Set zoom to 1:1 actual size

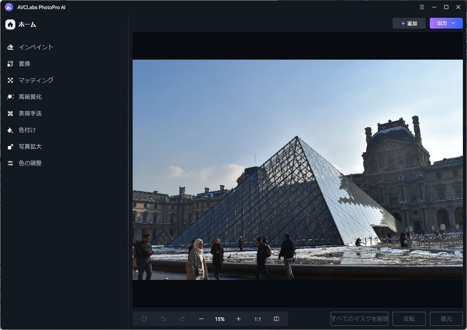tap(257, 319)
